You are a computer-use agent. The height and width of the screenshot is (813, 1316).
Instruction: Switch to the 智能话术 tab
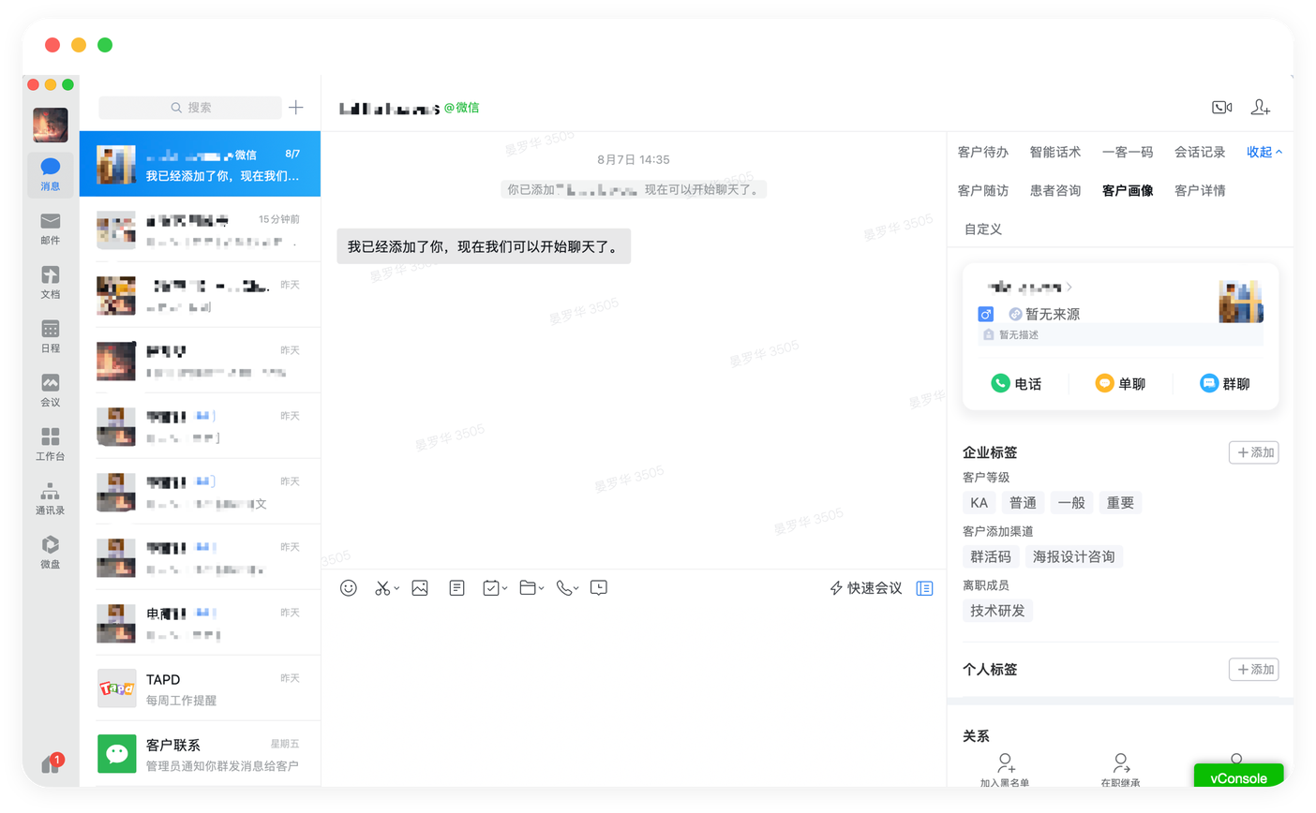(x=1054, y=152)
